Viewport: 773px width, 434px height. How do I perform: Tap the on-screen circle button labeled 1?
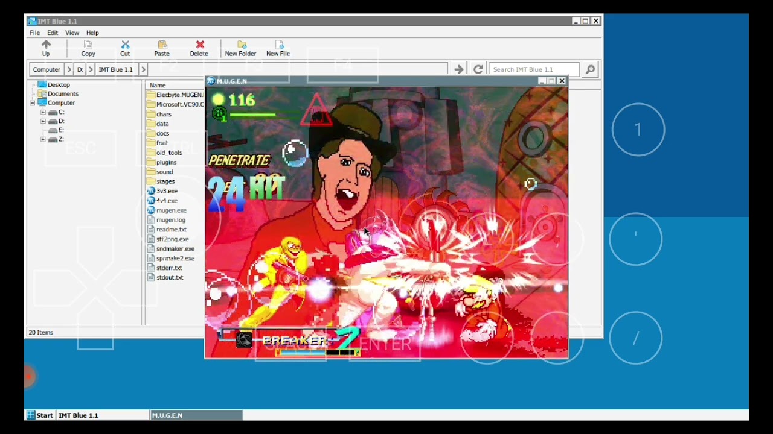click(x=638, y=130)
